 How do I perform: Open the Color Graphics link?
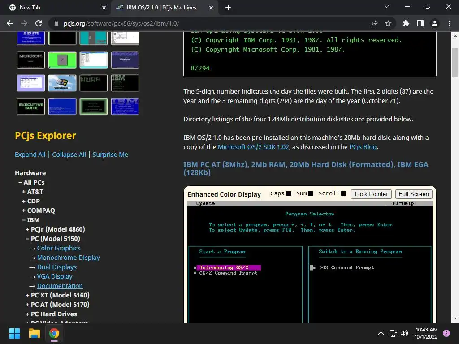coord(59,248)
